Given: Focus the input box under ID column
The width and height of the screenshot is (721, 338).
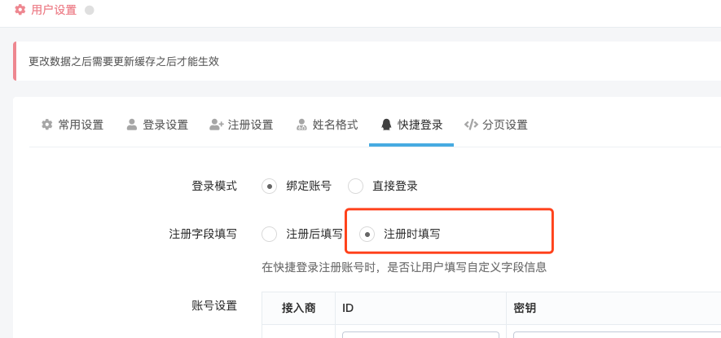Looking at the screenshot, I should [420, 335].
